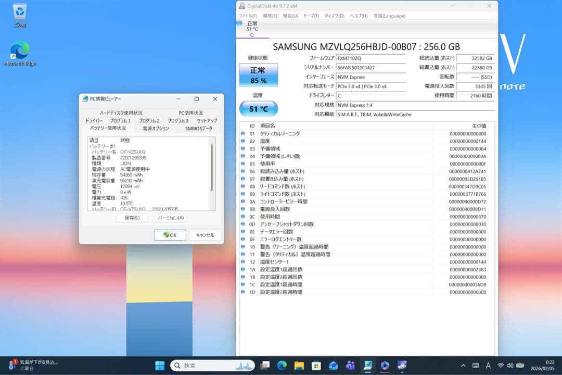
Task: Click the blue status dot beside 温度 row
Action: click(x=242, y=141)
